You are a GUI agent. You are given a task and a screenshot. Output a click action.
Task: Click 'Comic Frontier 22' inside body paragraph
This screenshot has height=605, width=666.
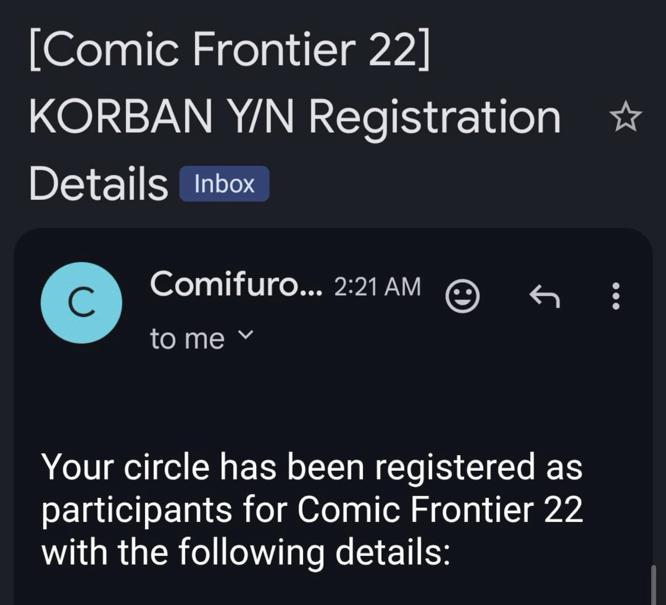click(x=439, y=510)
